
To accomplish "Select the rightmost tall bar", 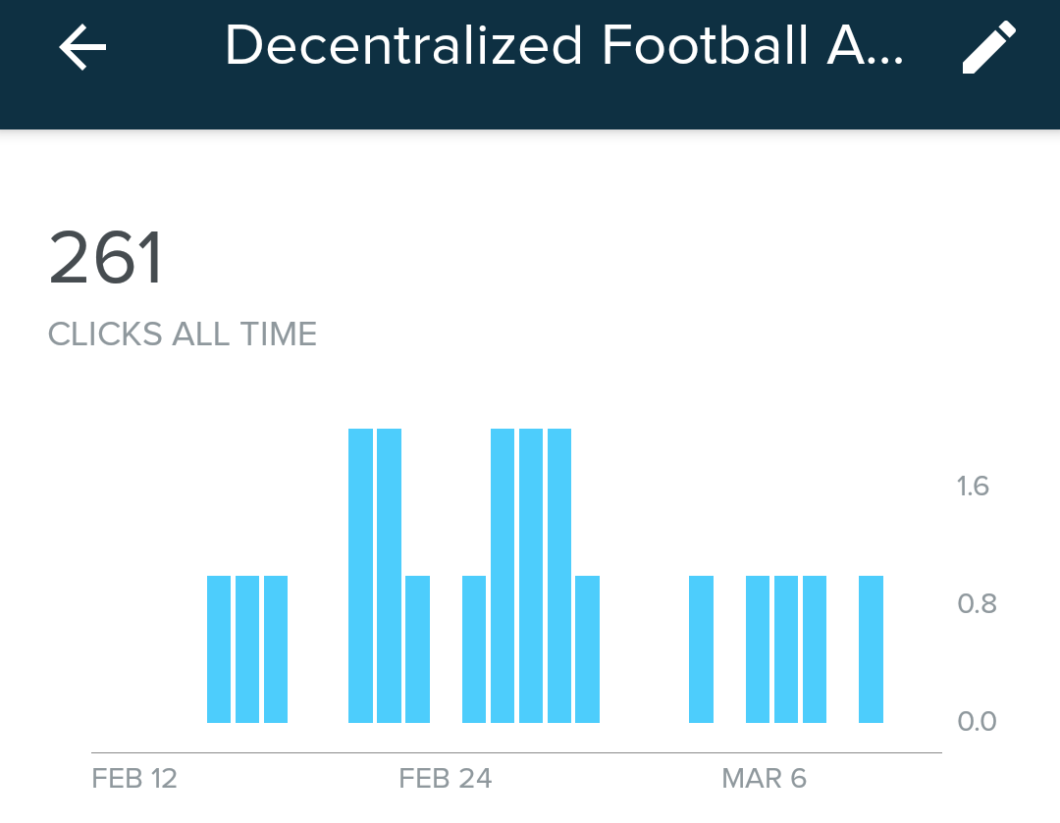I will pos(559,576).
